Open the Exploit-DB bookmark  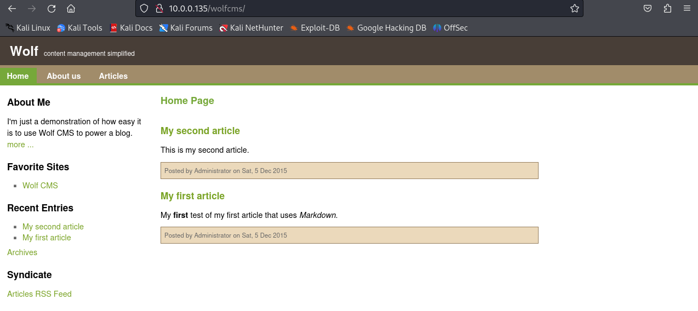click(315, 27)
